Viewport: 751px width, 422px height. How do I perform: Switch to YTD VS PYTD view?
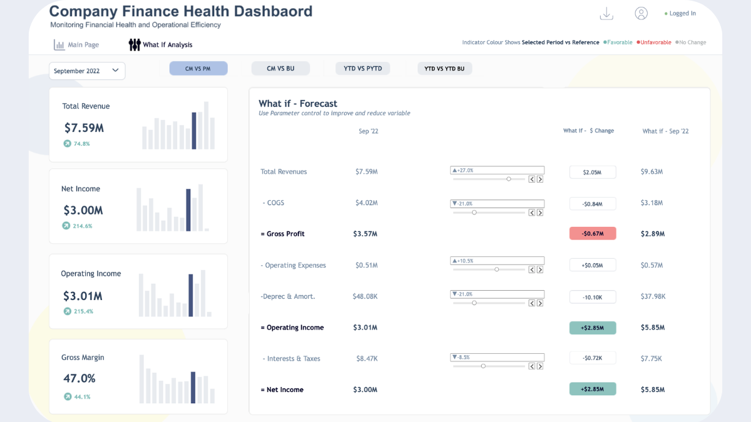pos(362,68)
